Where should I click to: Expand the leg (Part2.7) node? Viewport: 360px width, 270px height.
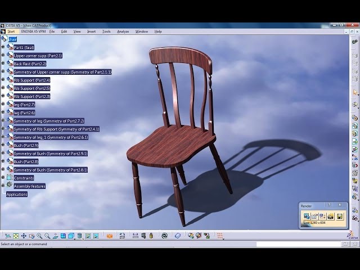(x=3, y=105)
